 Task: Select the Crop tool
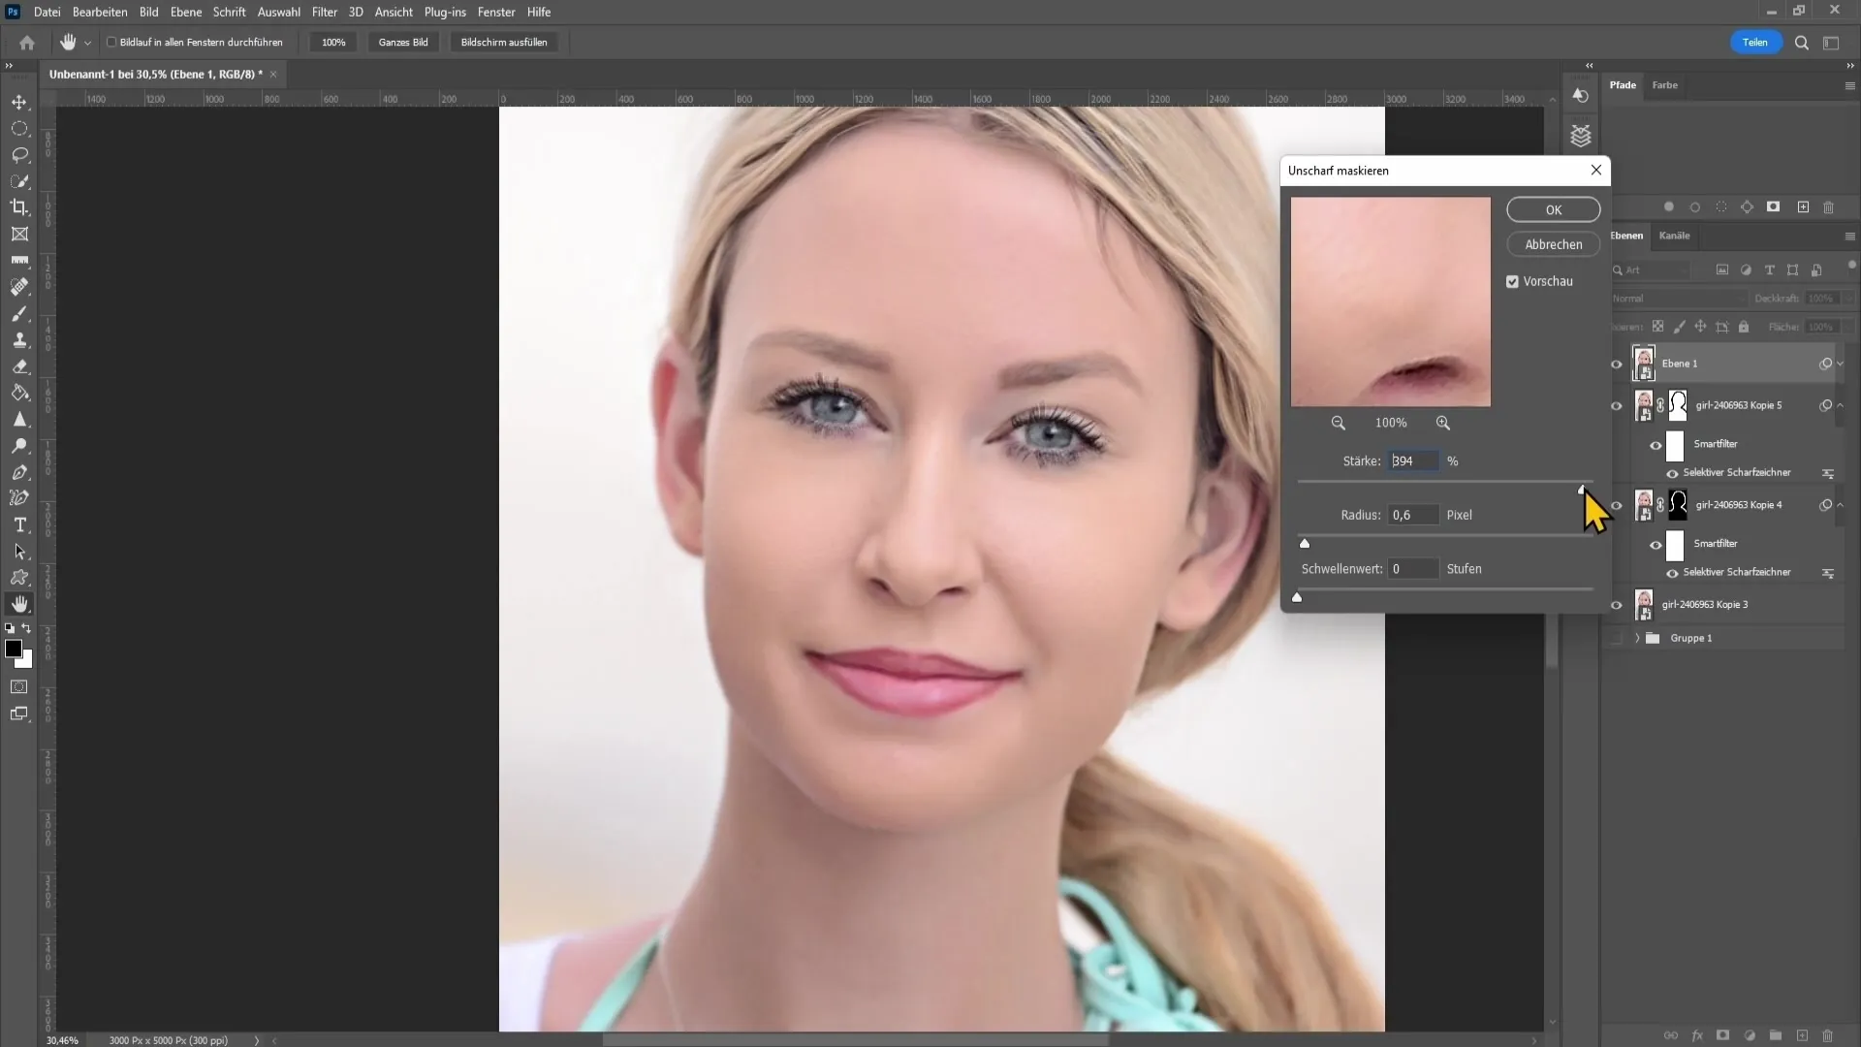click(19, 207)
